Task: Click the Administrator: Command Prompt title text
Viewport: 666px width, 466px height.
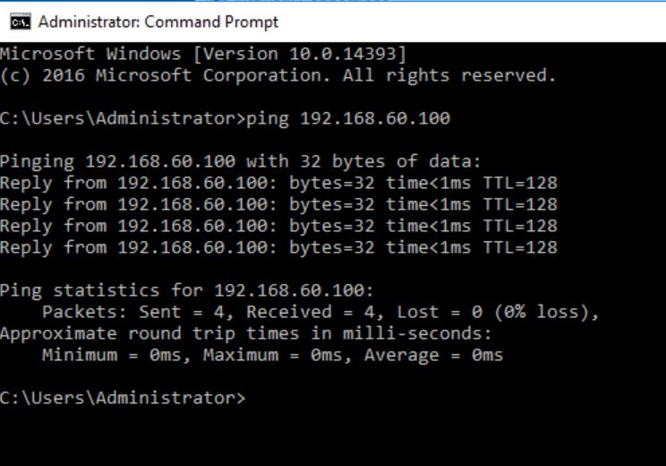Action: click(158, 22)
